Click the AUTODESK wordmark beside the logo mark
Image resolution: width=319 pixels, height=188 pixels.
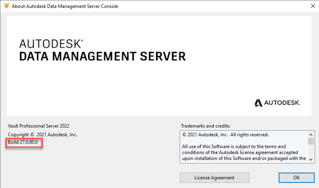coord(283,103)
